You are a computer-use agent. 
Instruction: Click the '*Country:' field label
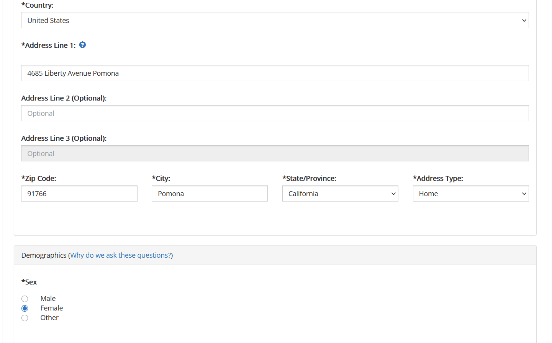tap(38, 5)
